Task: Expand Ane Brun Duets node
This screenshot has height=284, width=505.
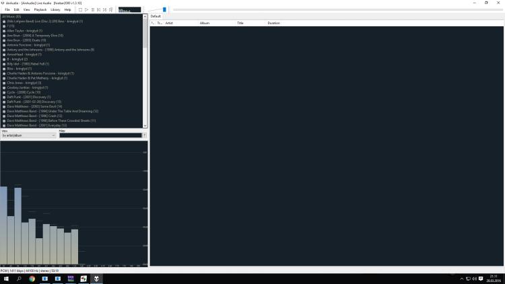Action: [4, 40]
